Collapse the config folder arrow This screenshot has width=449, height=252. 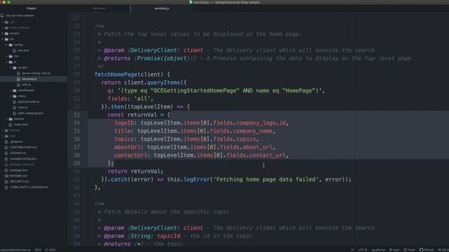coord(6,45)
